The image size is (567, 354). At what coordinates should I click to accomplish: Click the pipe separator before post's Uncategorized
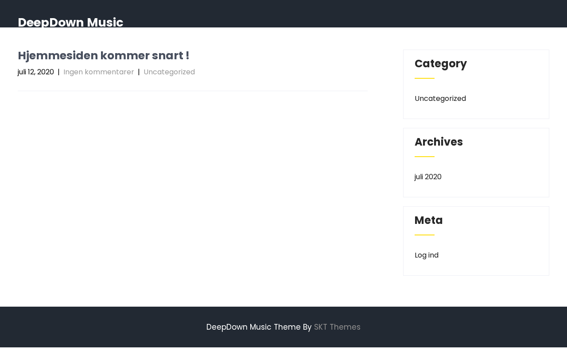(139, 72)
